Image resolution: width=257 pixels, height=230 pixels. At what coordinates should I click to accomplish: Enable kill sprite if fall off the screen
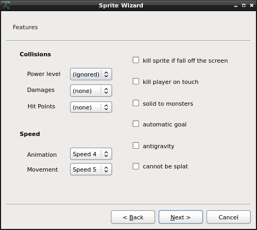[x=136, y=60]
